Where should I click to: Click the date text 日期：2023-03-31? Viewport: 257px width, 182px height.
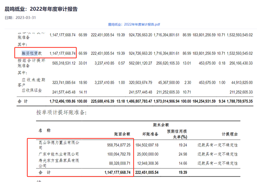pos(20,18)
